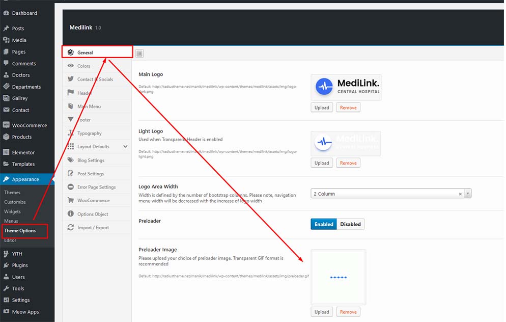Click the Import / Export refresh icon
Viewport: 506px width, 322px height.
71,227
